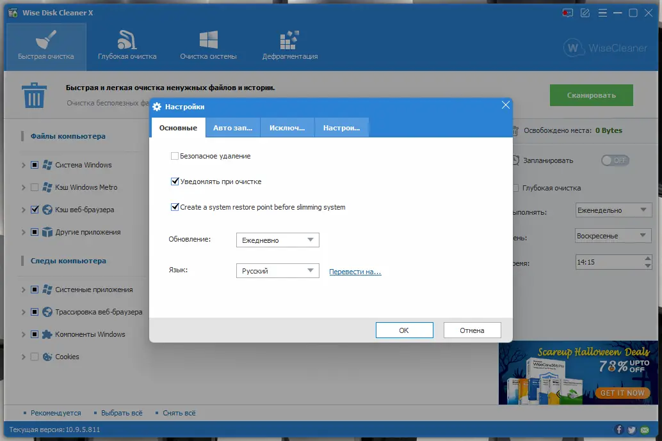Click the Кэш веб-браузера globe icon
Image resolution: width=662 pixels, height=441 pixels.
[47, 210]
